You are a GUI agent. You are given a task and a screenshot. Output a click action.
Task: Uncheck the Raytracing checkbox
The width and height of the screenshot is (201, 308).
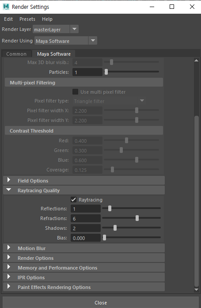[x=73, y=200]
